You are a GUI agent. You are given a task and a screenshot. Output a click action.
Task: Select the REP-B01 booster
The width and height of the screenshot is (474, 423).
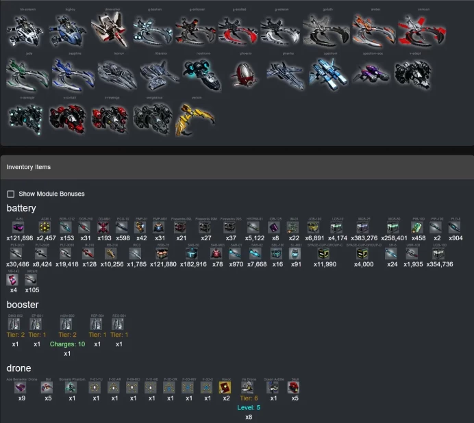[96, 324]
